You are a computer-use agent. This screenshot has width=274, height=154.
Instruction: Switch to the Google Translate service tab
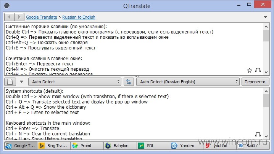21,146
